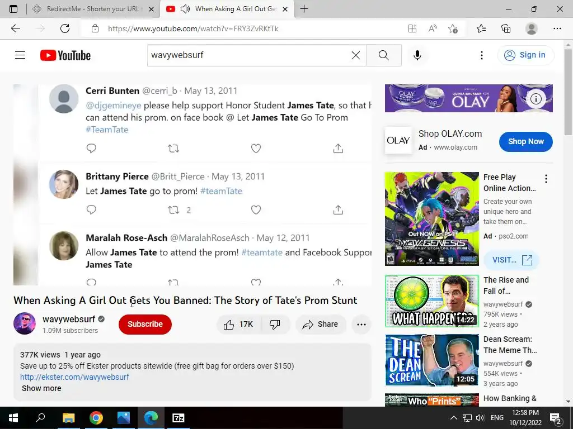Click the address bar URL
This screenshot has width=573, height=429.
click(x=193, y=28)
